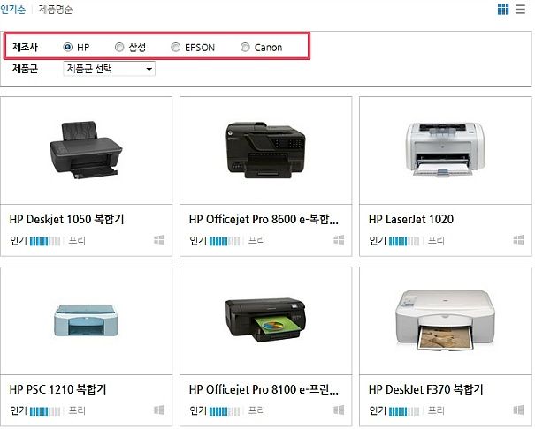535x429 pixels.
Task: Click Windows icon on Officejet Pro 8600 card
Action: click(x=339, y=240)
